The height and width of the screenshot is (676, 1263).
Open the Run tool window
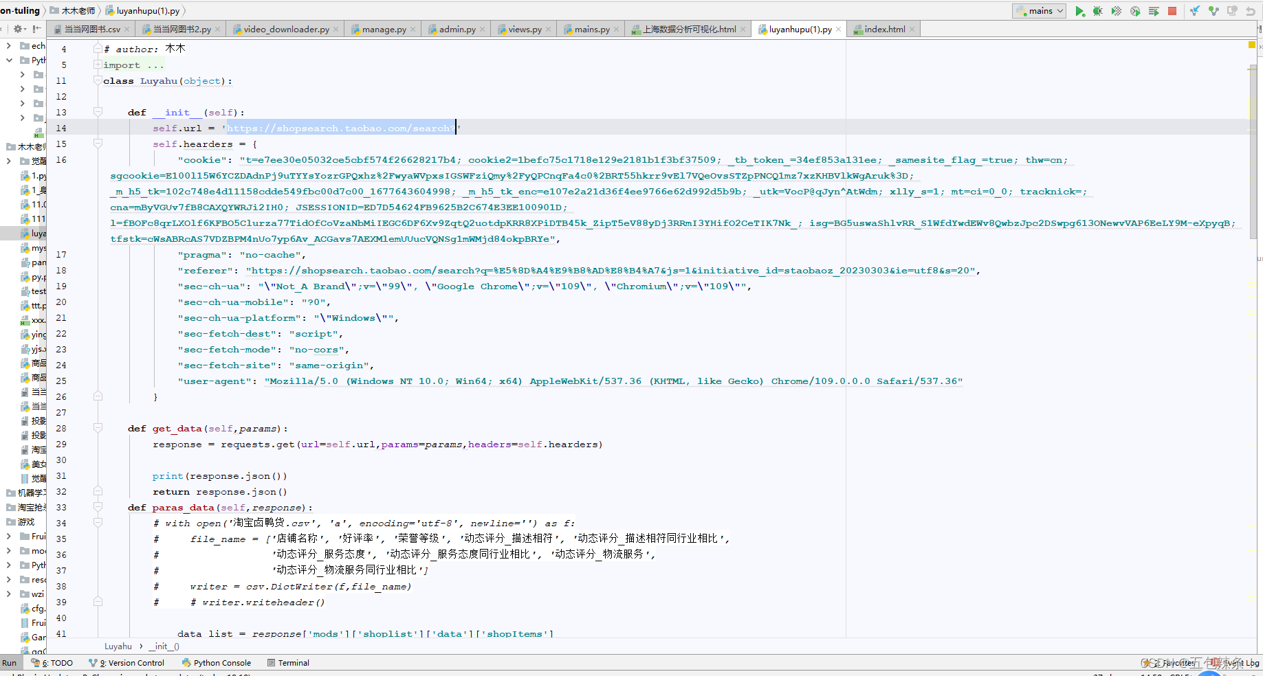pyautogui.click(x=10, y=663)
